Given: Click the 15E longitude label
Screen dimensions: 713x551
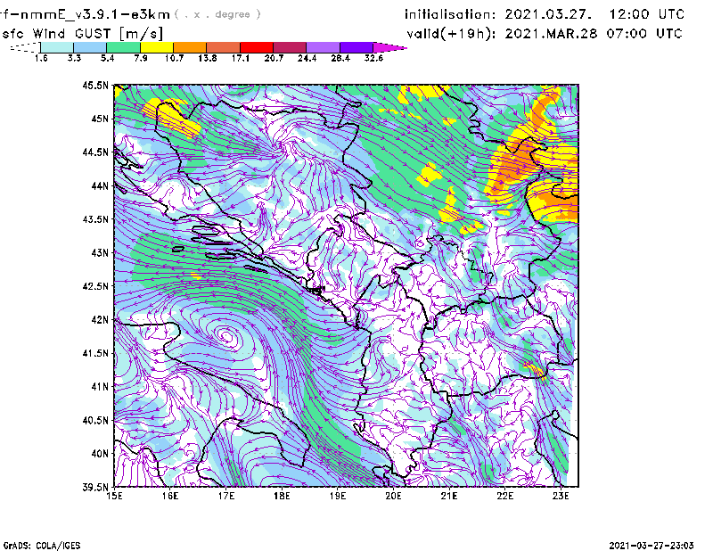Looking at the screenshot, I should point(114,496).
